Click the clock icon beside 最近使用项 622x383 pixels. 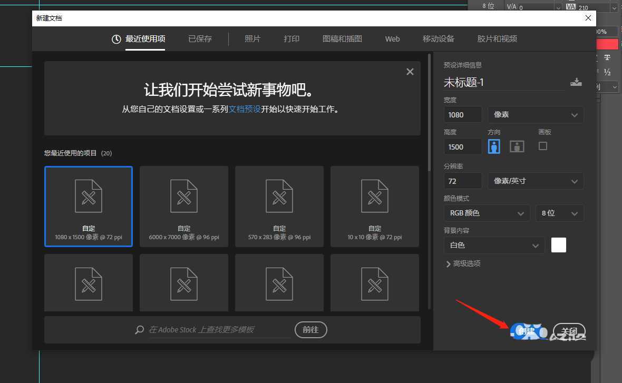[115, 38]
